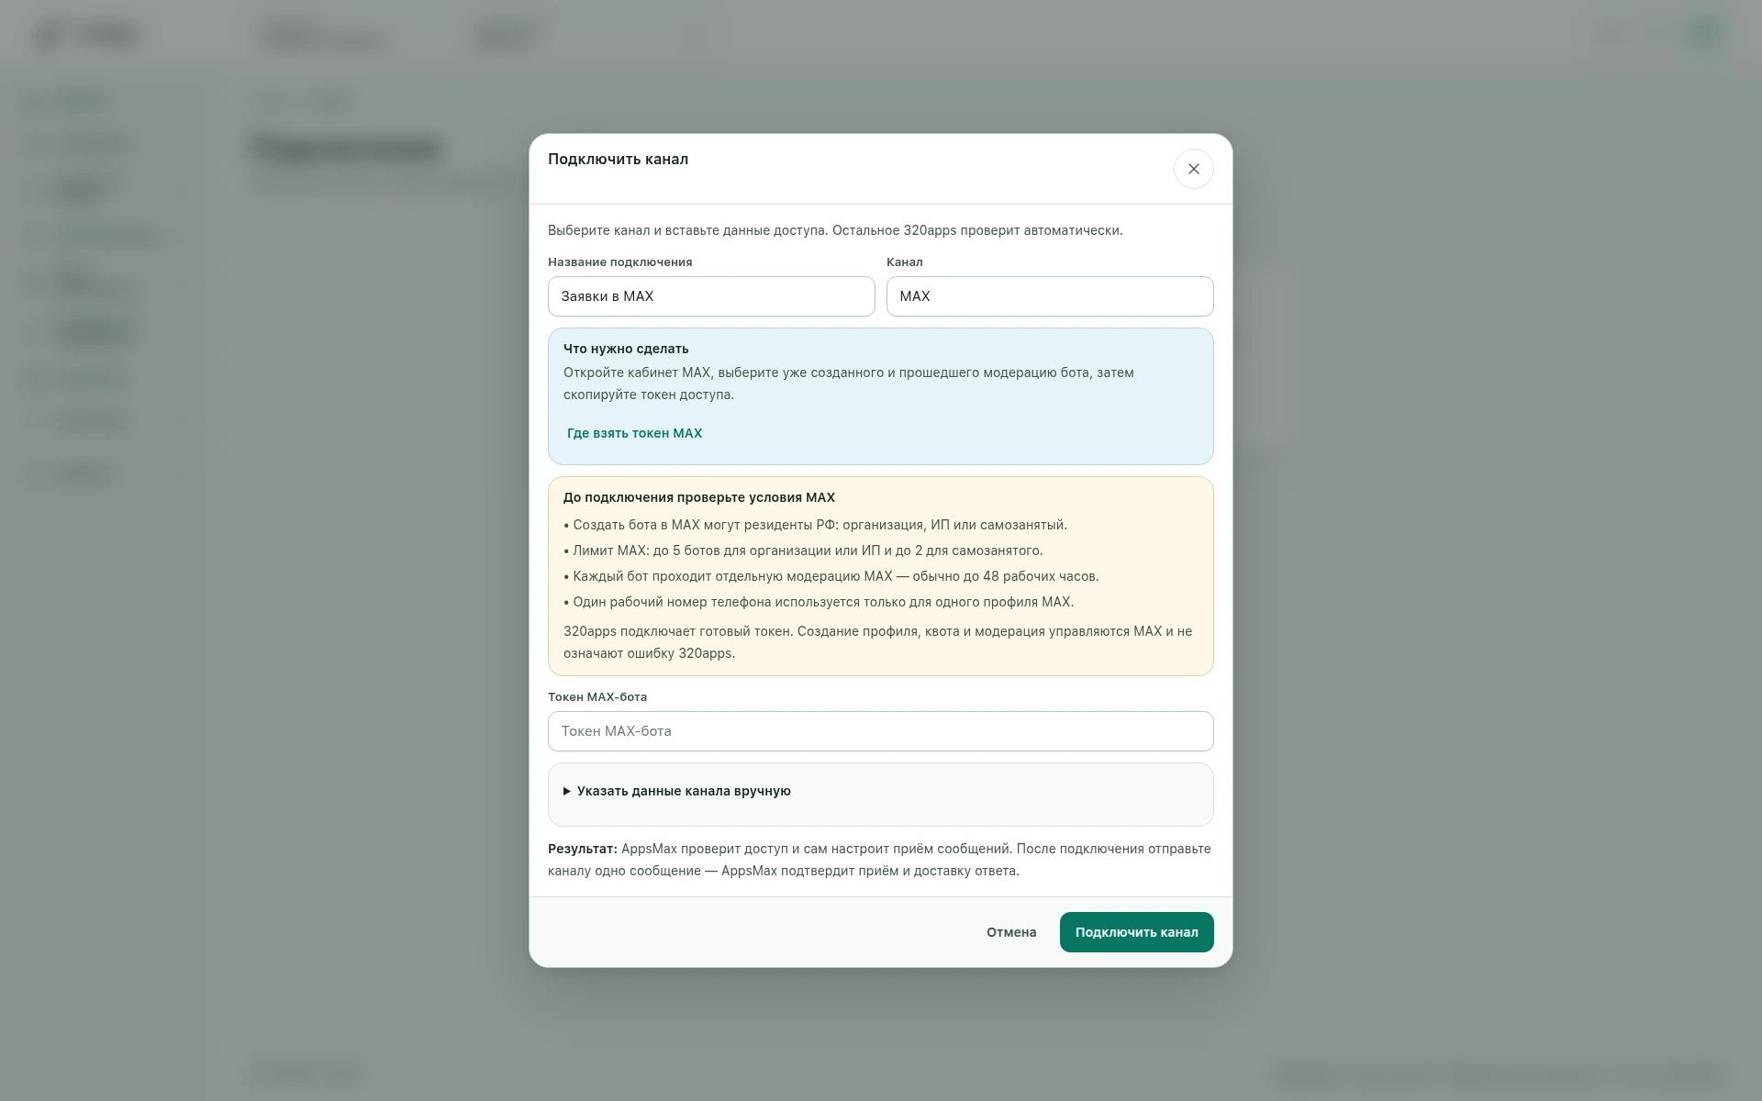Focus the Токен MAX-бота input
Viewport: 1762px width, 1101px height.
881,731
